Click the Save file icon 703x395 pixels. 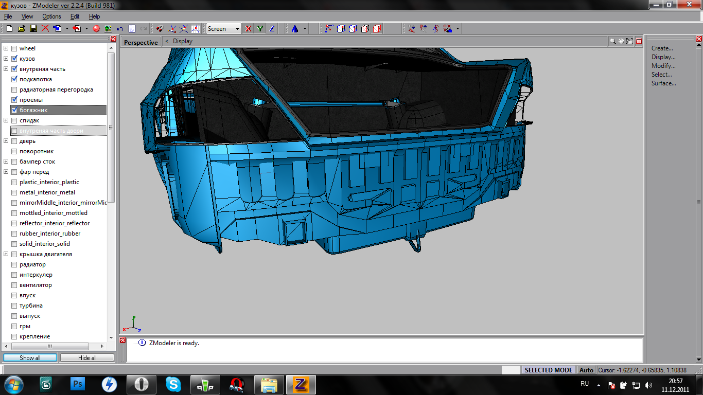click(33, 29)
